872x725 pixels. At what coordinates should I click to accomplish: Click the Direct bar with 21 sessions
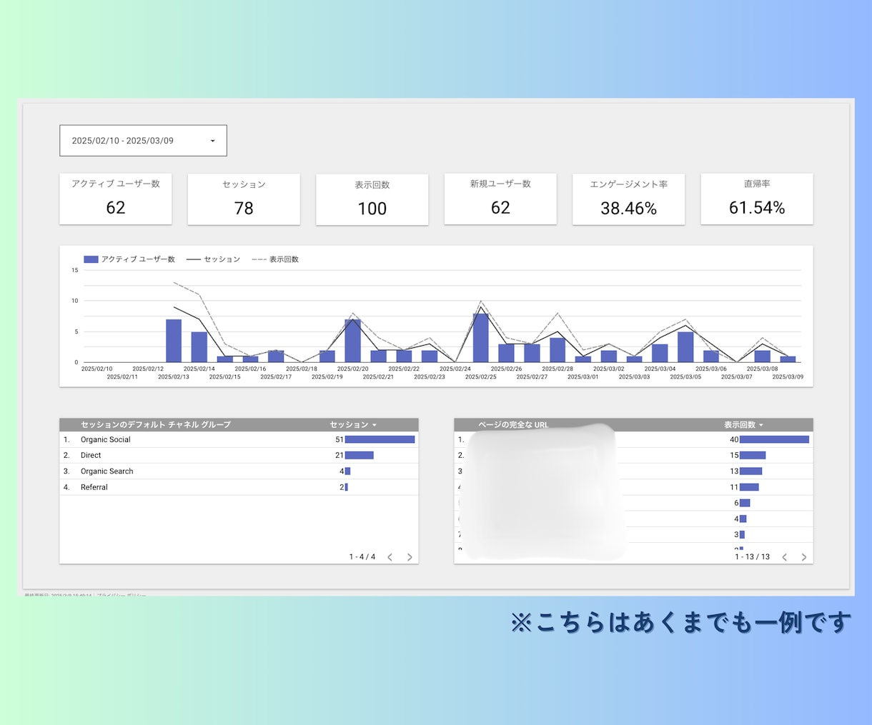click(360, 455)
